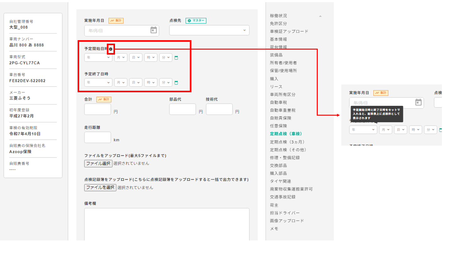456x253 pixels.
Task: Click 集計 badge beside 実施年月日 in main form
Action: [116, 20]
